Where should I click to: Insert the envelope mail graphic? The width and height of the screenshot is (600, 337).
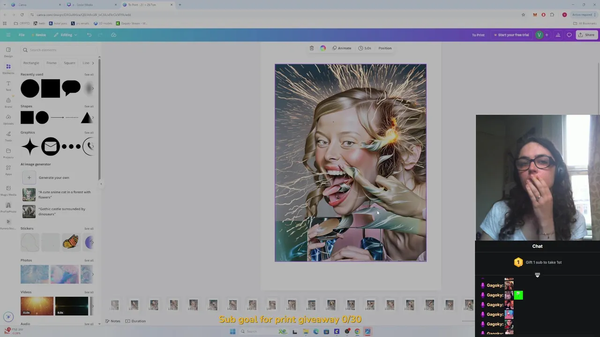click(x=50, y=147)
